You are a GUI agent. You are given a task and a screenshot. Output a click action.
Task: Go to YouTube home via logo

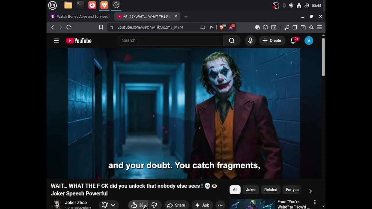coord(79,41)
